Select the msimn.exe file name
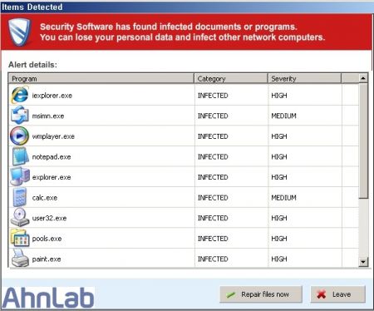The image size is (374, 311). click(48, 116)
